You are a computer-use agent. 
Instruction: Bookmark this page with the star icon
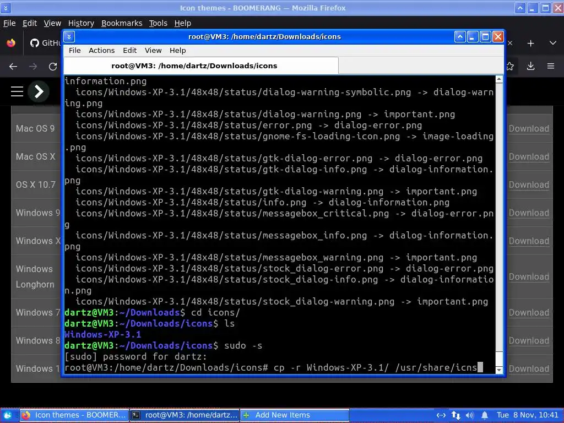pos(510,66)
